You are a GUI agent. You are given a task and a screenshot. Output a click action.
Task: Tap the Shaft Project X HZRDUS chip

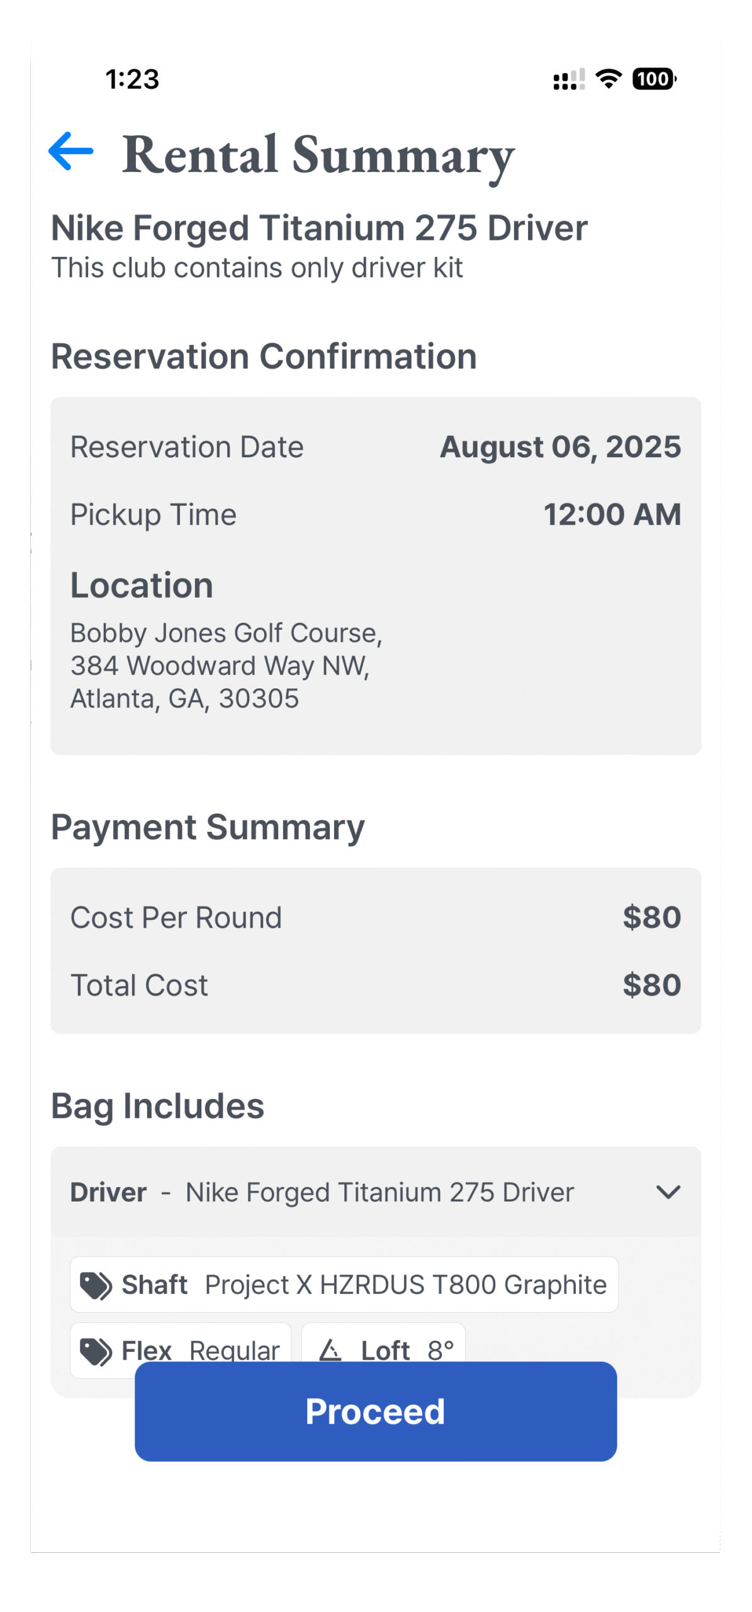click(344, 1285)
